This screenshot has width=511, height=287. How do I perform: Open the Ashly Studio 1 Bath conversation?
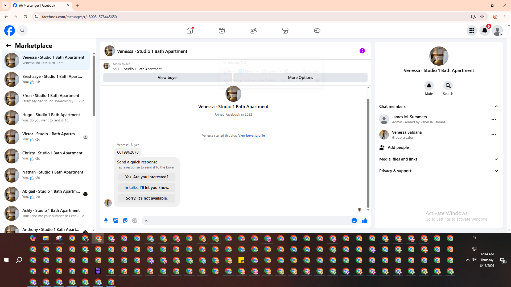pyautogui.click(x=46, y=213)
